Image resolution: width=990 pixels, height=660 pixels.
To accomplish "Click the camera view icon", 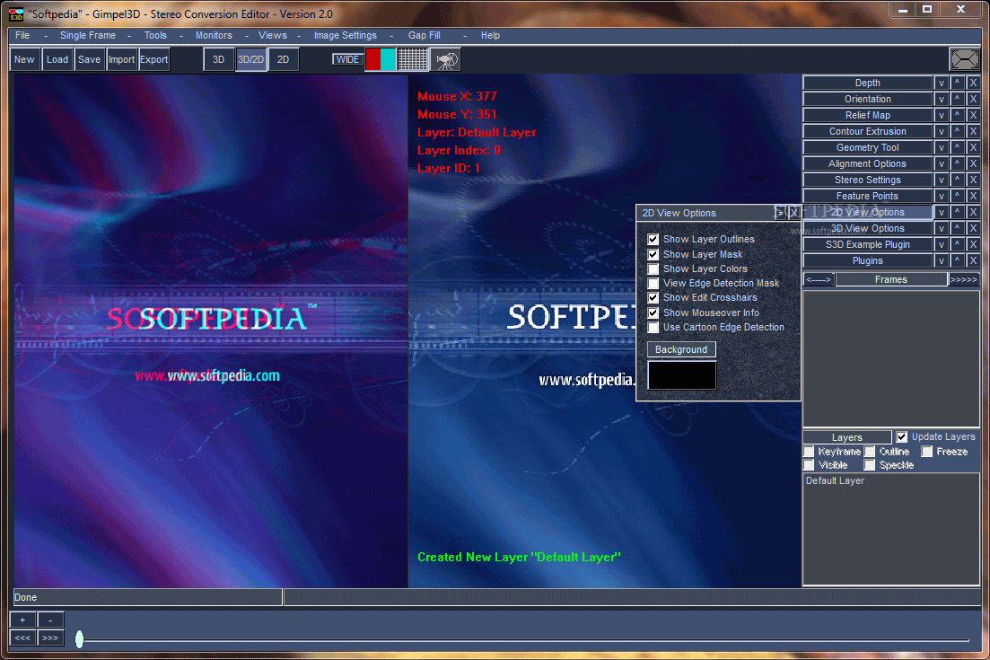I will pos(446,59).
